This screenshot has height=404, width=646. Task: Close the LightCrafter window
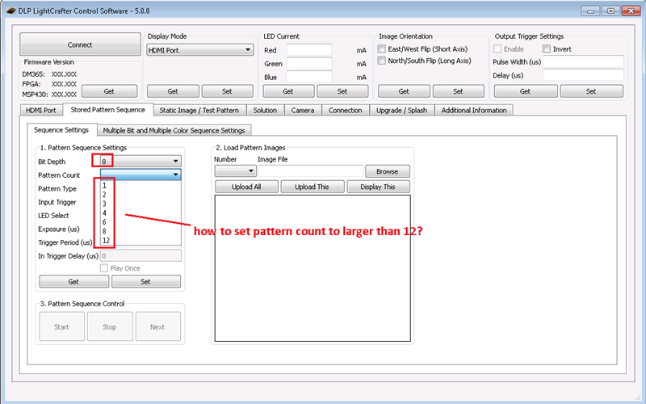pos(631,11)
